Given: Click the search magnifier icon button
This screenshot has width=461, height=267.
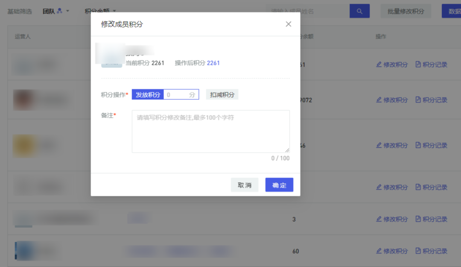Looking at the screenshot, I should coord(359,11).
